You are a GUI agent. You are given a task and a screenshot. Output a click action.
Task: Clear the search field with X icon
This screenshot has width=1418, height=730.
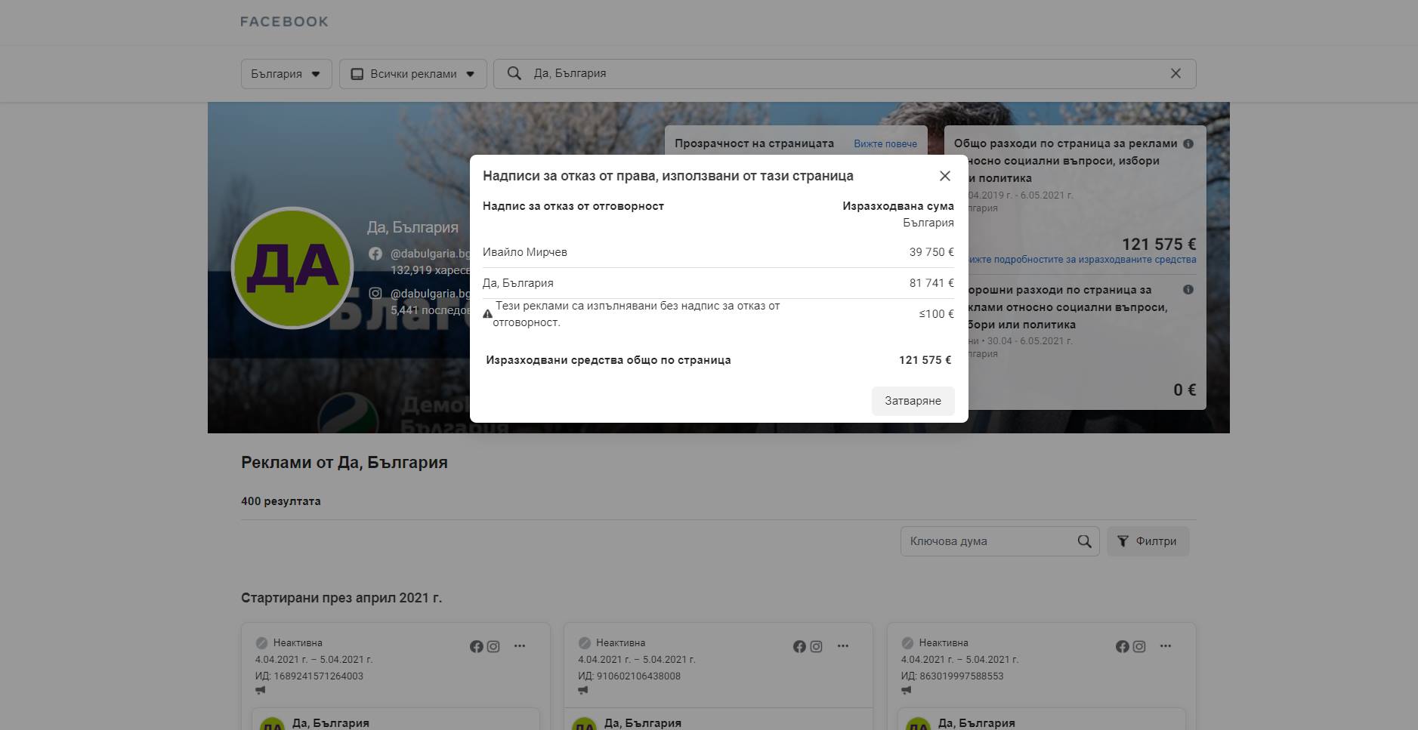[x=1175, y=73]
